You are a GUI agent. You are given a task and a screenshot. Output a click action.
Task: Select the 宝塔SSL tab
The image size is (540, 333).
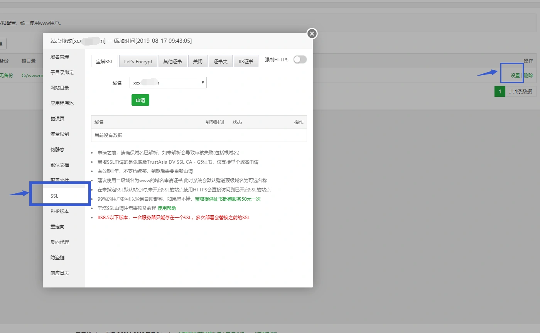pos(105,61)
